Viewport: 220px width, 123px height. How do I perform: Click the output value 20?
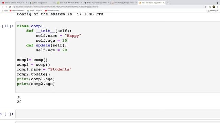tap(19, 102)
